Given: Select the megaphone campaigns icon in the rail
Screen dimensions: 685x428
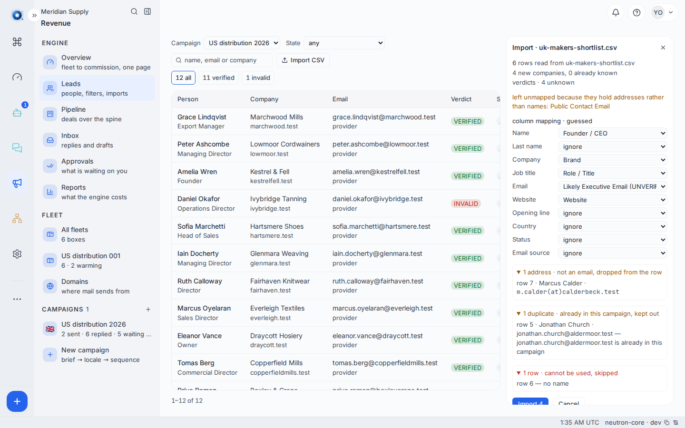Looking at the screenshot, I should [x=17, y=183].
